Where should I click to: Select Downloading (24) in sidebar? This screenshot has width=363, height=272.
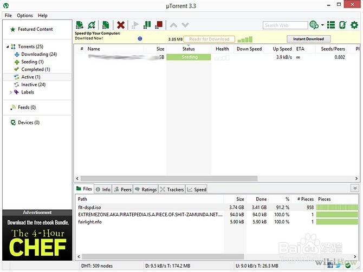(39, 54)
